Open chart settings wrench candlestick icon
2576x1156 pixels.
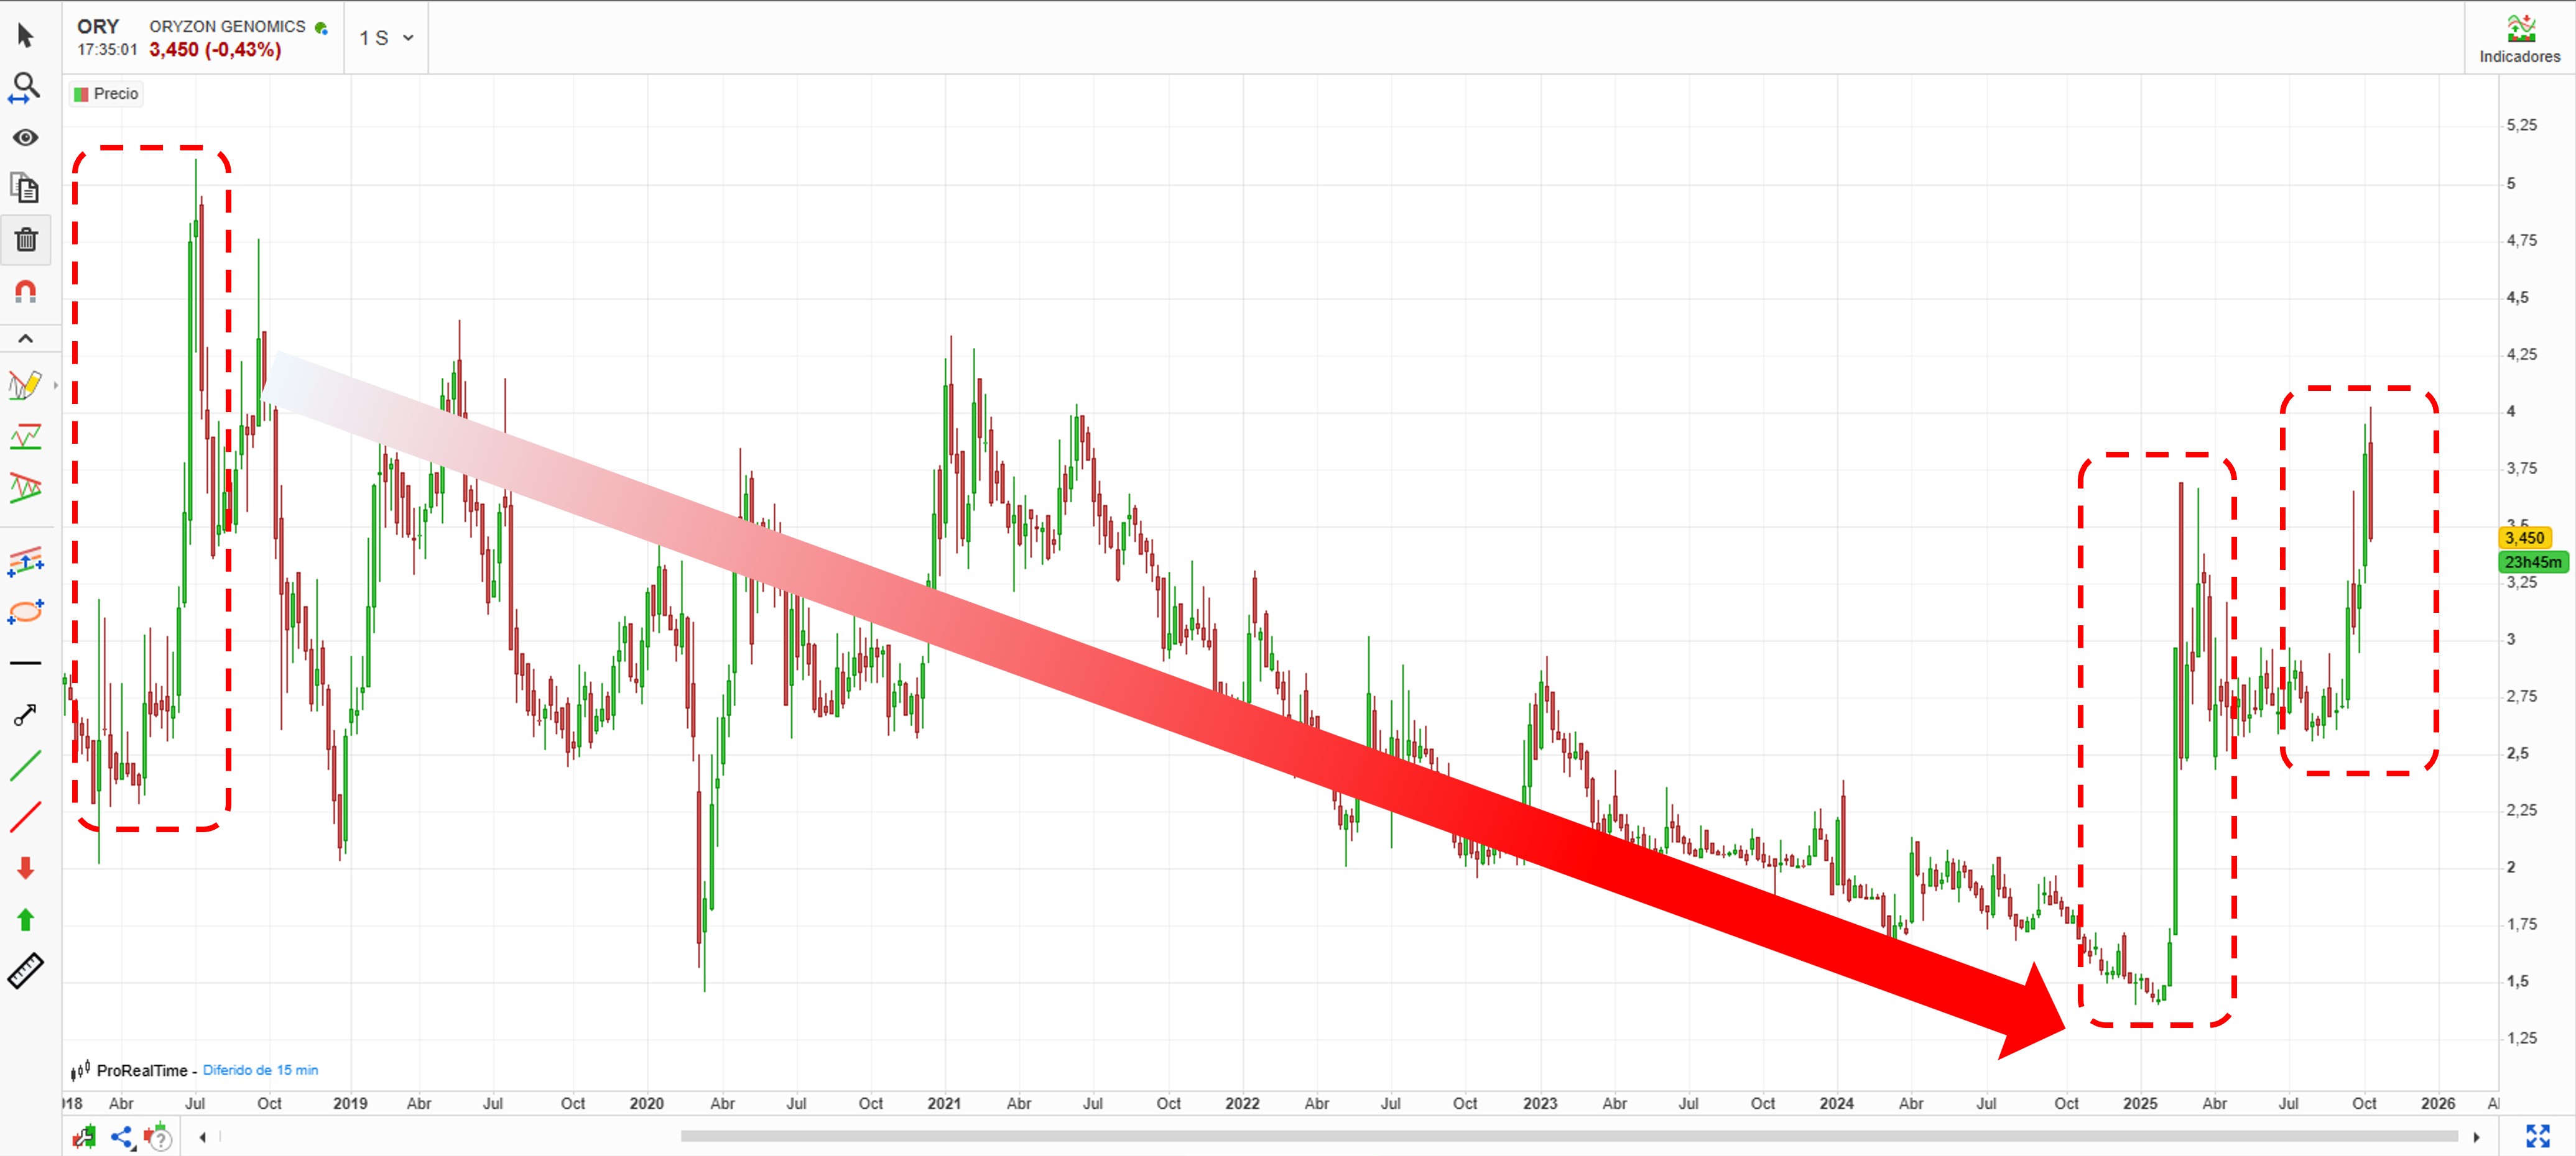coord(85,1137)
